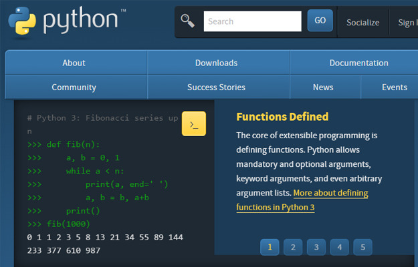The image size is (418, 267).
Task: Click the 'def fib(n):' code line
Action: click(64, 144)
